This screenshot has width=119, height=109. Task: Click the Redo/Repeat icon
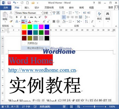22,3
